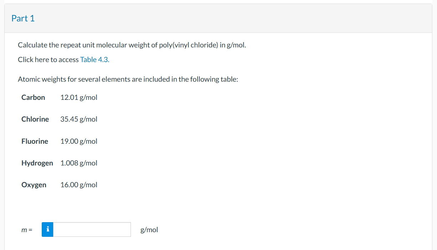Select the Oxygen 16.00 g/mol entry
Screen dimensions: 437x250
click(x=79, y=184)
